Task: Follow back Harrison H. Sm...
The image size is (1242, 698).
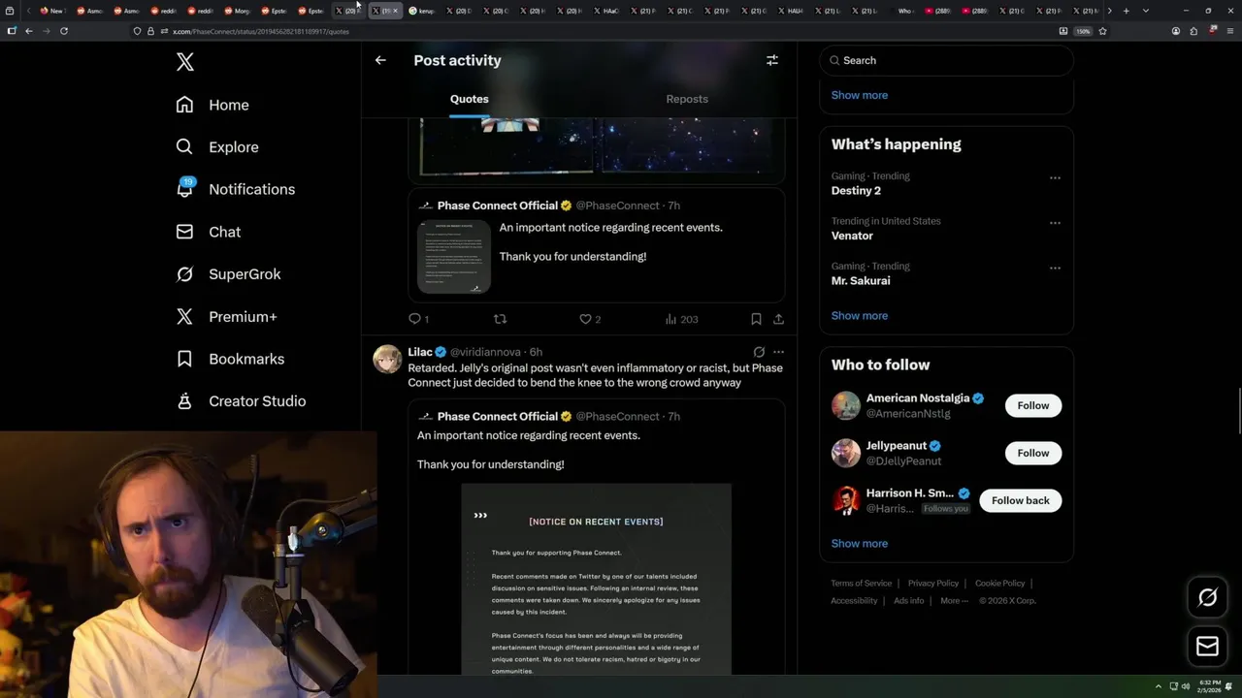Action: (x=1021, y=500)
